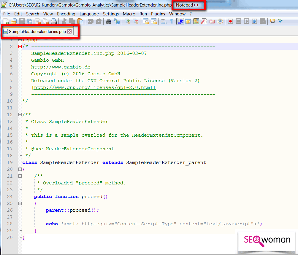Click the Zoom In magnifier icon
This screenshot has height=255, width=298.
click(127, 21)
